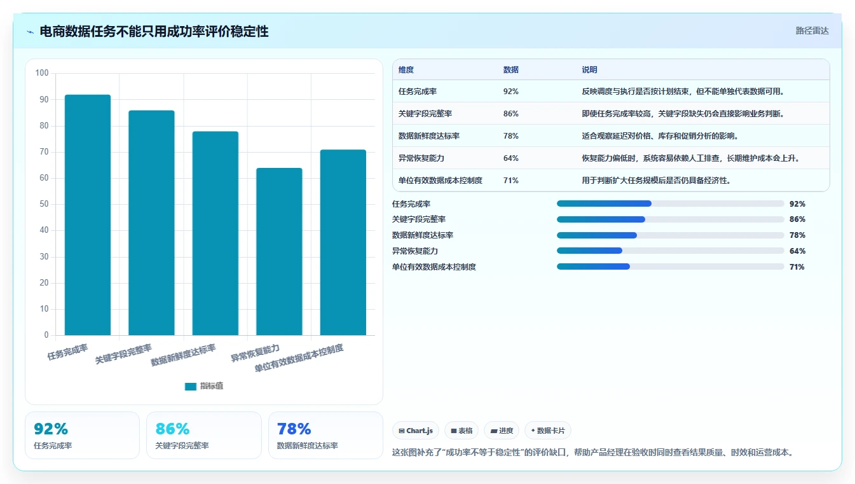Viewport: 855px width, 484px height.
Task: Click 关键字段完整率 cell in the table
Action: click(x=425, y=114)
